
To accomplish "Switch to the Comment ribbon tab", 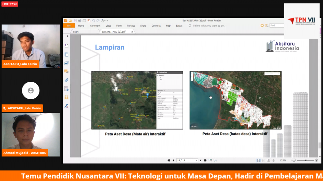I will tap(95, 26).
